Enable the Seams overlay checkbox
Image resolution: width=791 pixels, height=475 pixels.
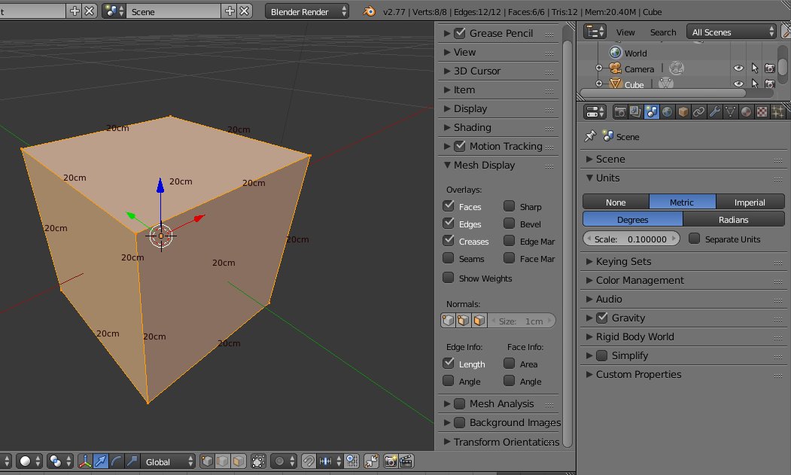[449, 259]
